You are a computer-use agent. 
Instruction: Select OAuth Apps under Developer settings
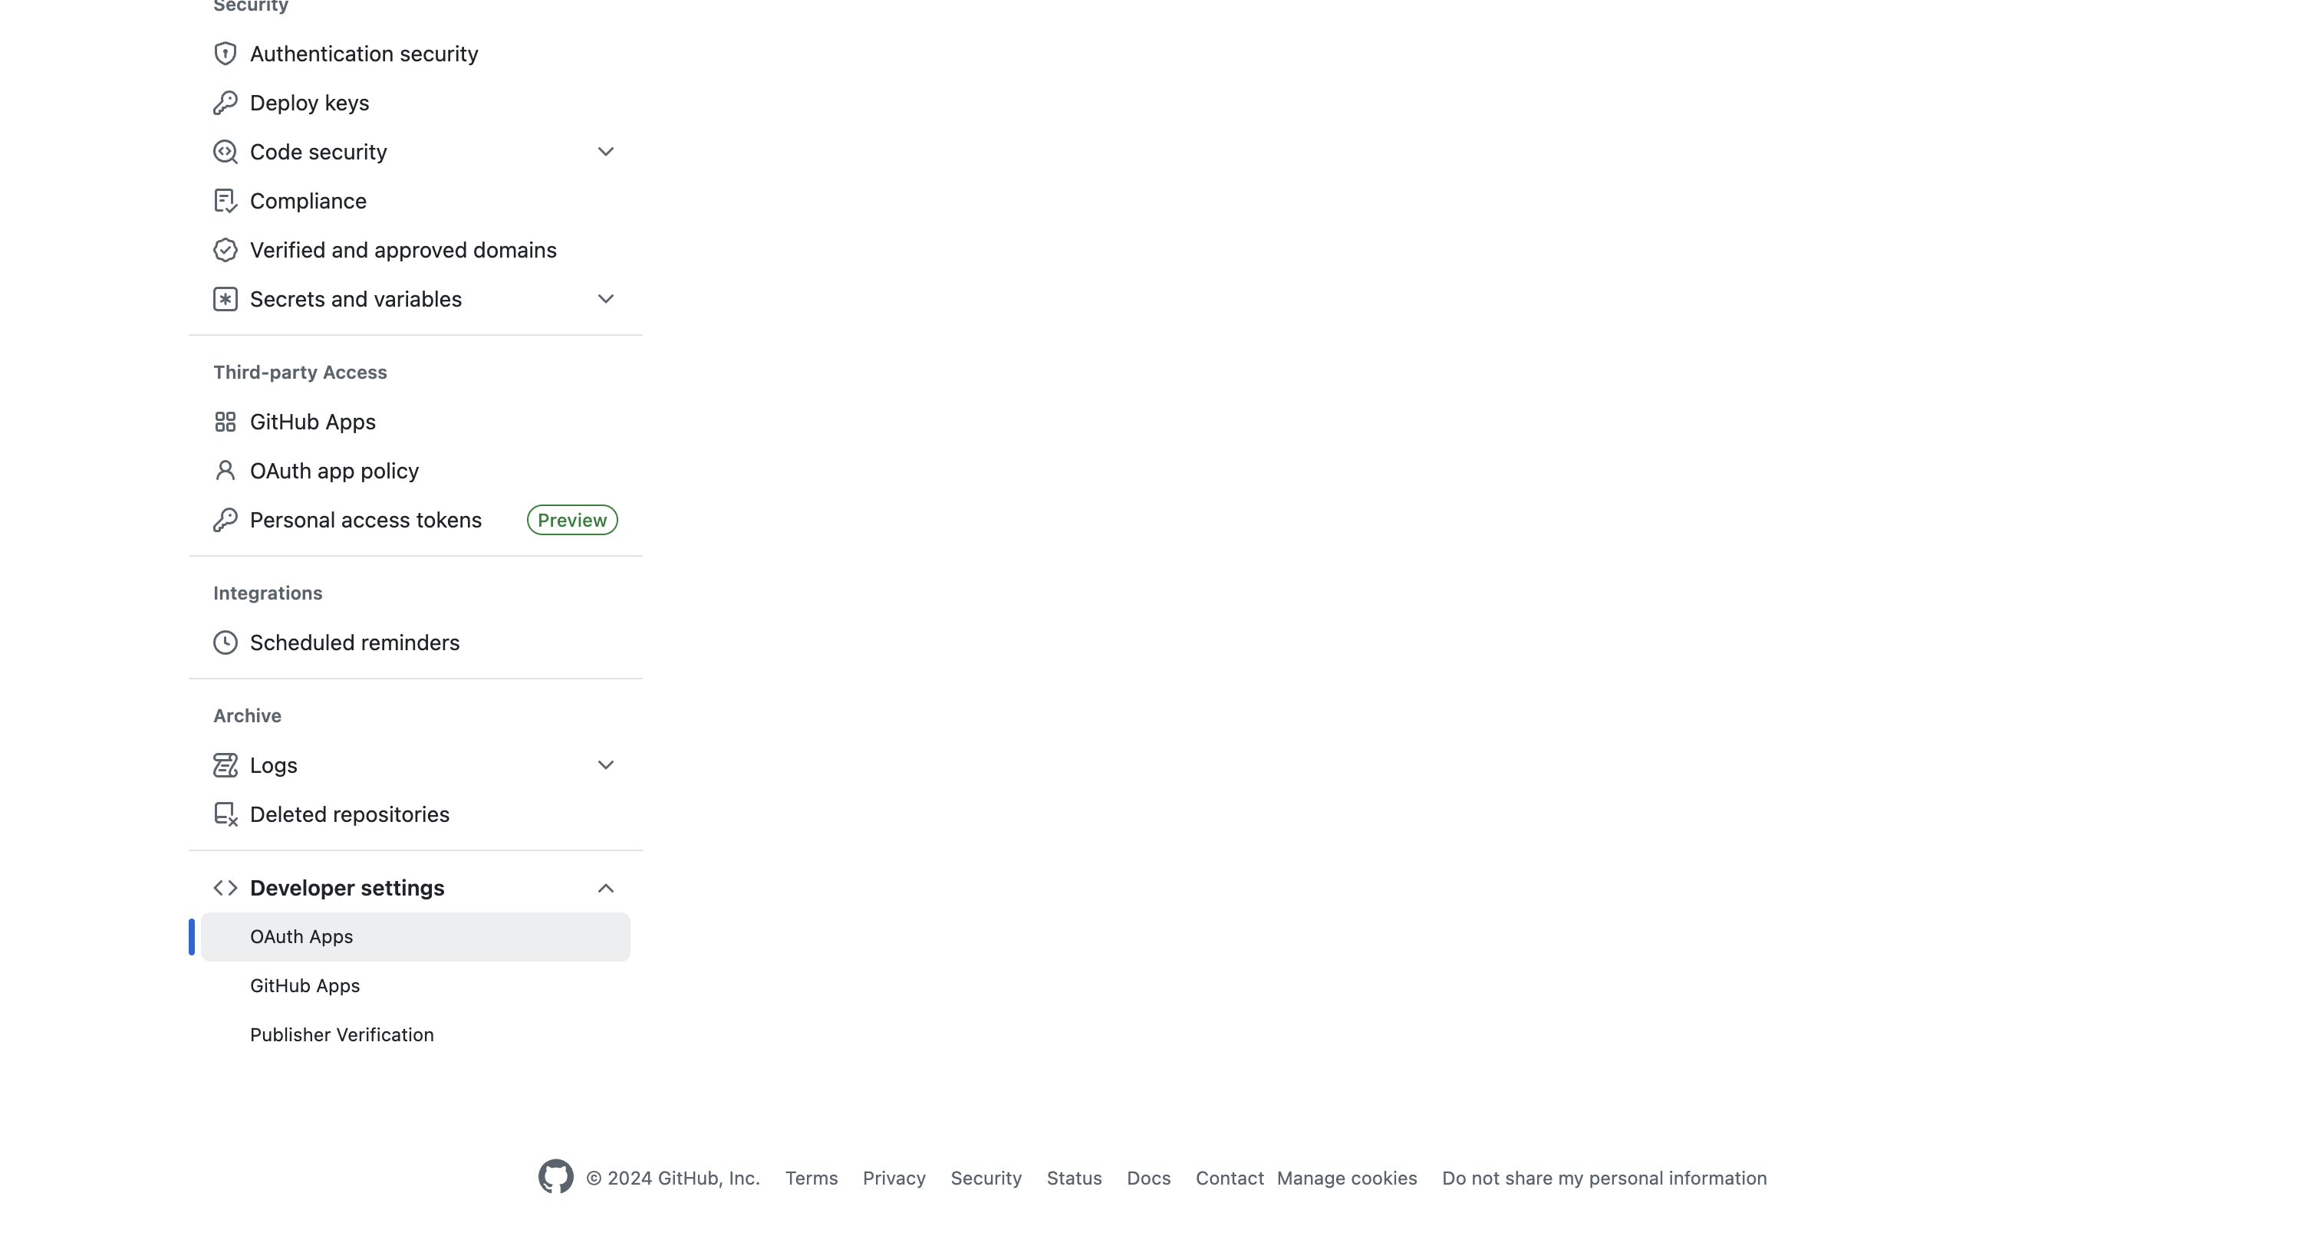pos(301,937)
